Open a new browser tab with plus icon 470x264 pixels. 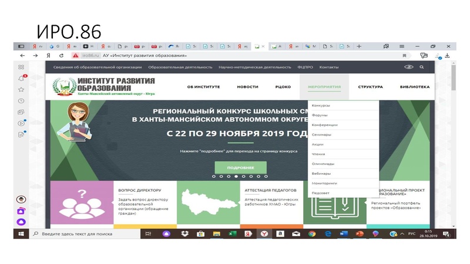tap(359, 46)
